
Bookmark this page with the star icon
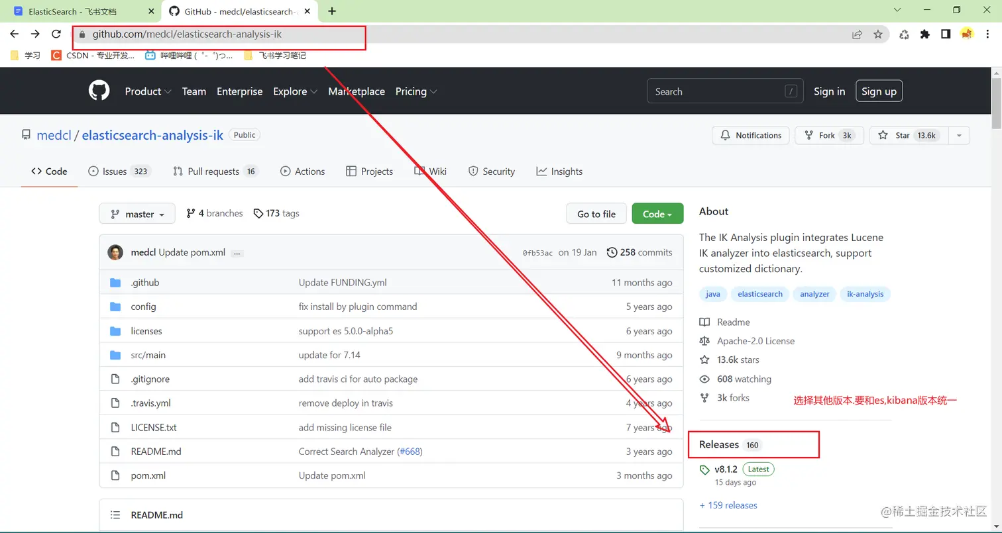pos(878,34)
